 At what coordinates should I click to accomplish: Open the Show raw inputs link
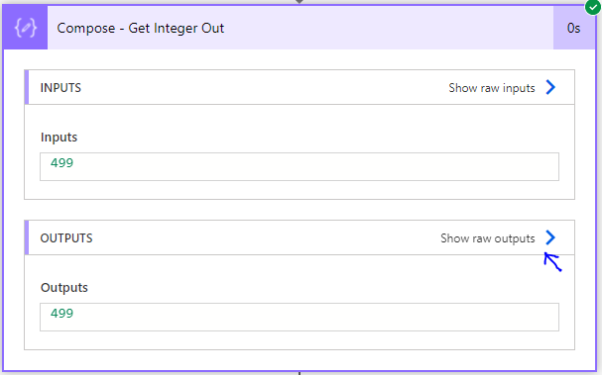coord(492,88)
